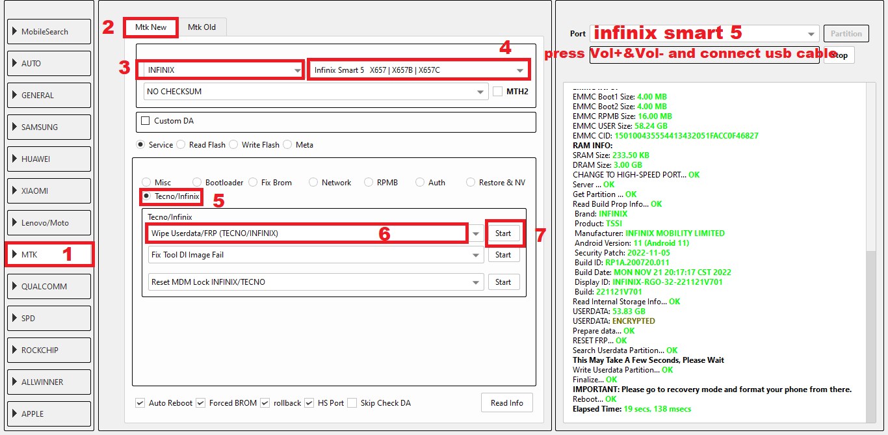Select the Bootloader radio option
The image size is (888, 435).
[x=197, y=183]
